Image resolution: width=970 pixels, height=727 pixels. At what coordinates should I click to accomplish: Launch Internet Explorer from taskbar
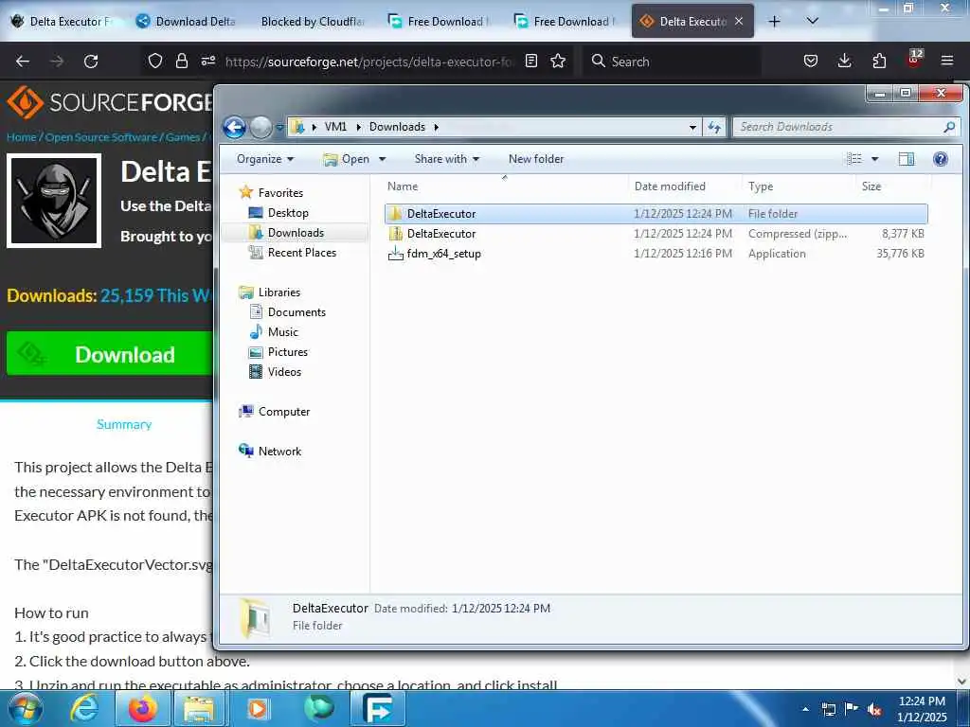[83, 708]
